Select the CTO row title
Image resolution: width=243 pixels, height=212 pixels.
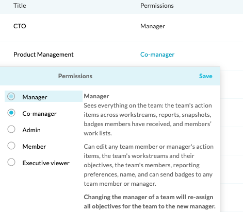[x=20, y=26]
